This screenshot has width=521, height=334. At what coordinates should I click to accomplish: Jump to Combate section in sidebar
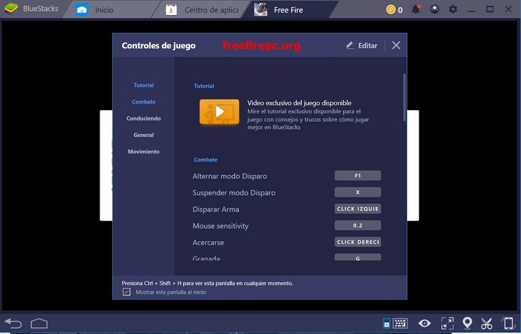[143, 102]
